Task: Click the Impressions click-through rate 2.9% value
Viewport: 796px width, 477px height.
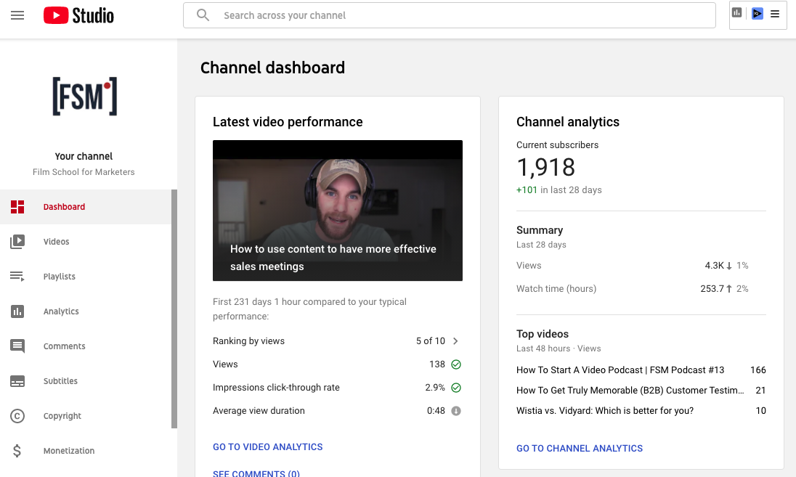Action: [x=435, y=388]
